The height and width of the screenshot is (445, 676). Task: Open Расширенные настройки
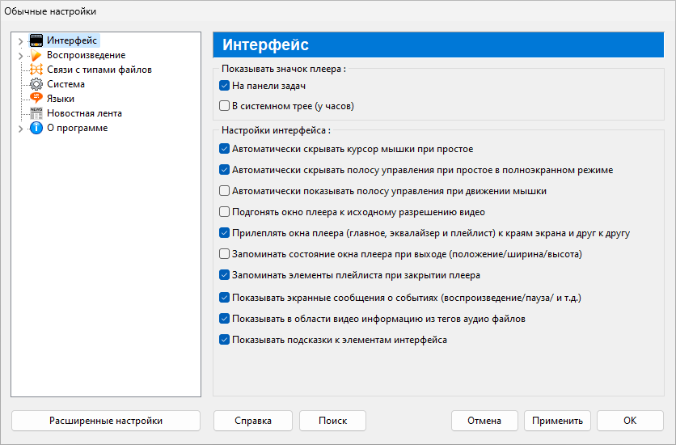[x=106, y=421]
